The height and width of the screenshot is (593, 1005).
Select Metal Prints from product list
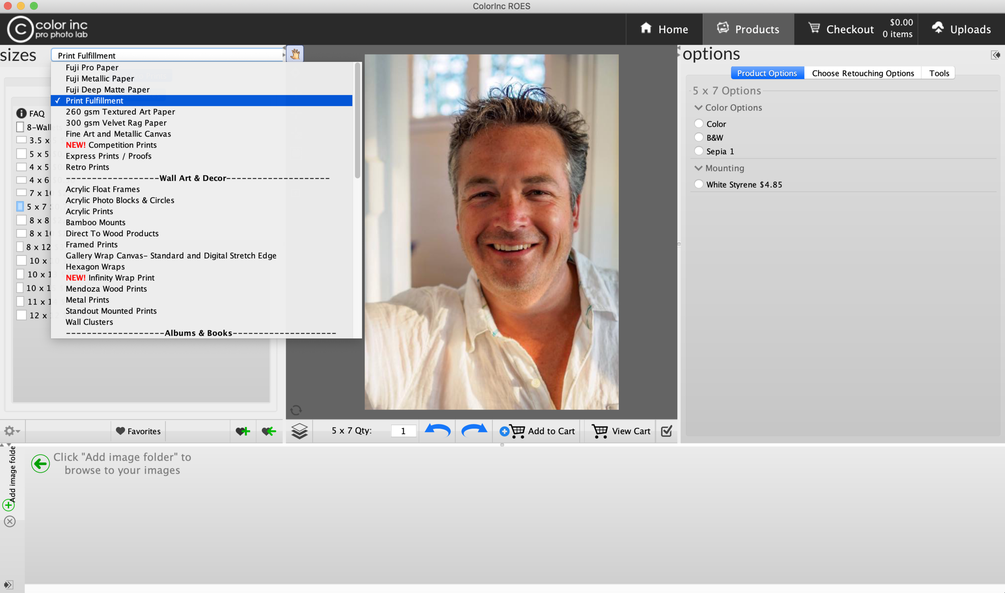click(87, 299)
